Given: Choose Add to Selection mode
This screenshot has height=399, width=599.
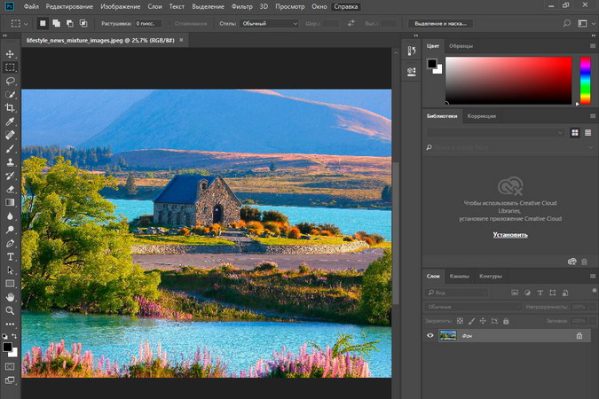Looking at the screenshot, I should tap(57, 23).
